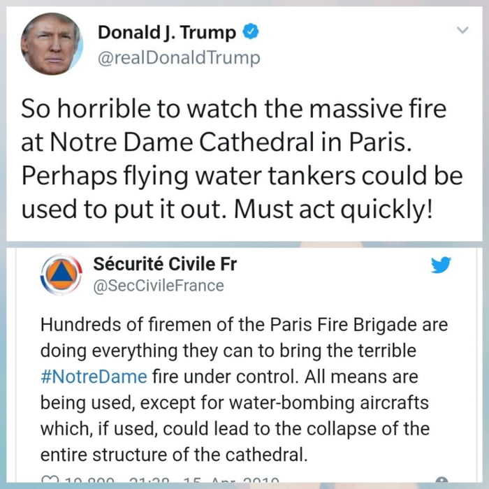
Task: Open the @SecCivileFrance handle
Action: (x=159, y=286)
